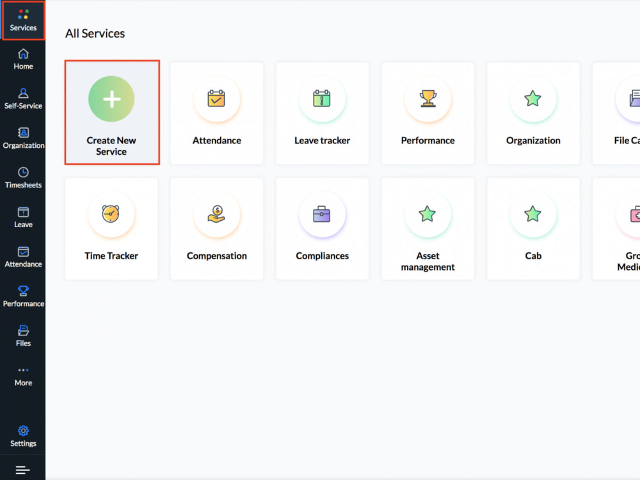Open the Performance service card label

point(428,140)
